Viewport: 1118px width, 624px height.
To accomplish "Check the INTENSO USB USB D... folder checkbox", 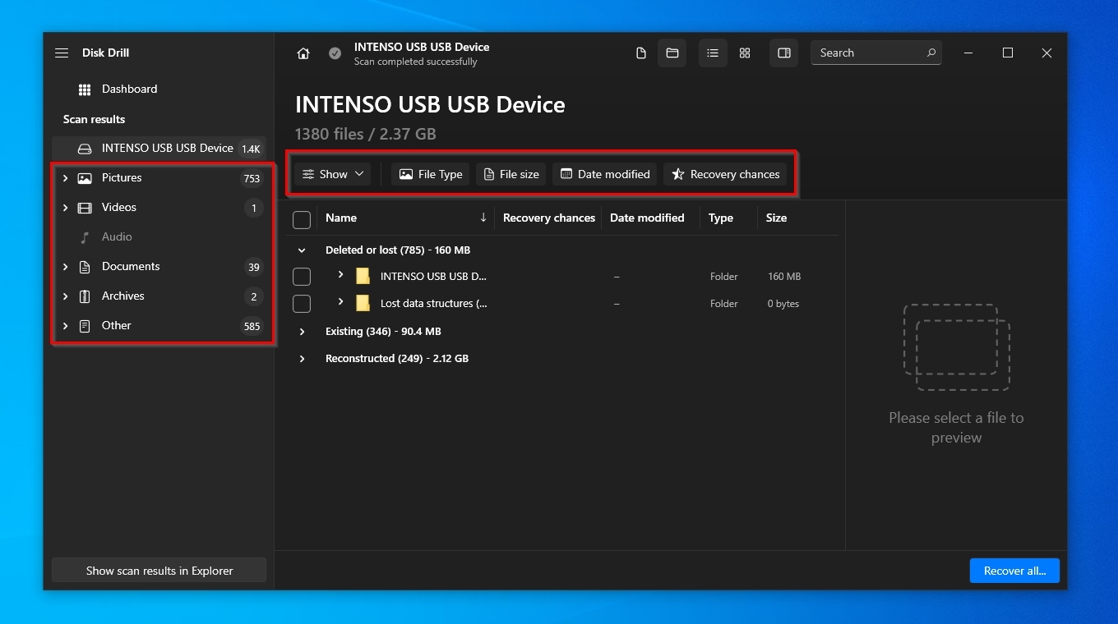I will click(x=302, y=278).
